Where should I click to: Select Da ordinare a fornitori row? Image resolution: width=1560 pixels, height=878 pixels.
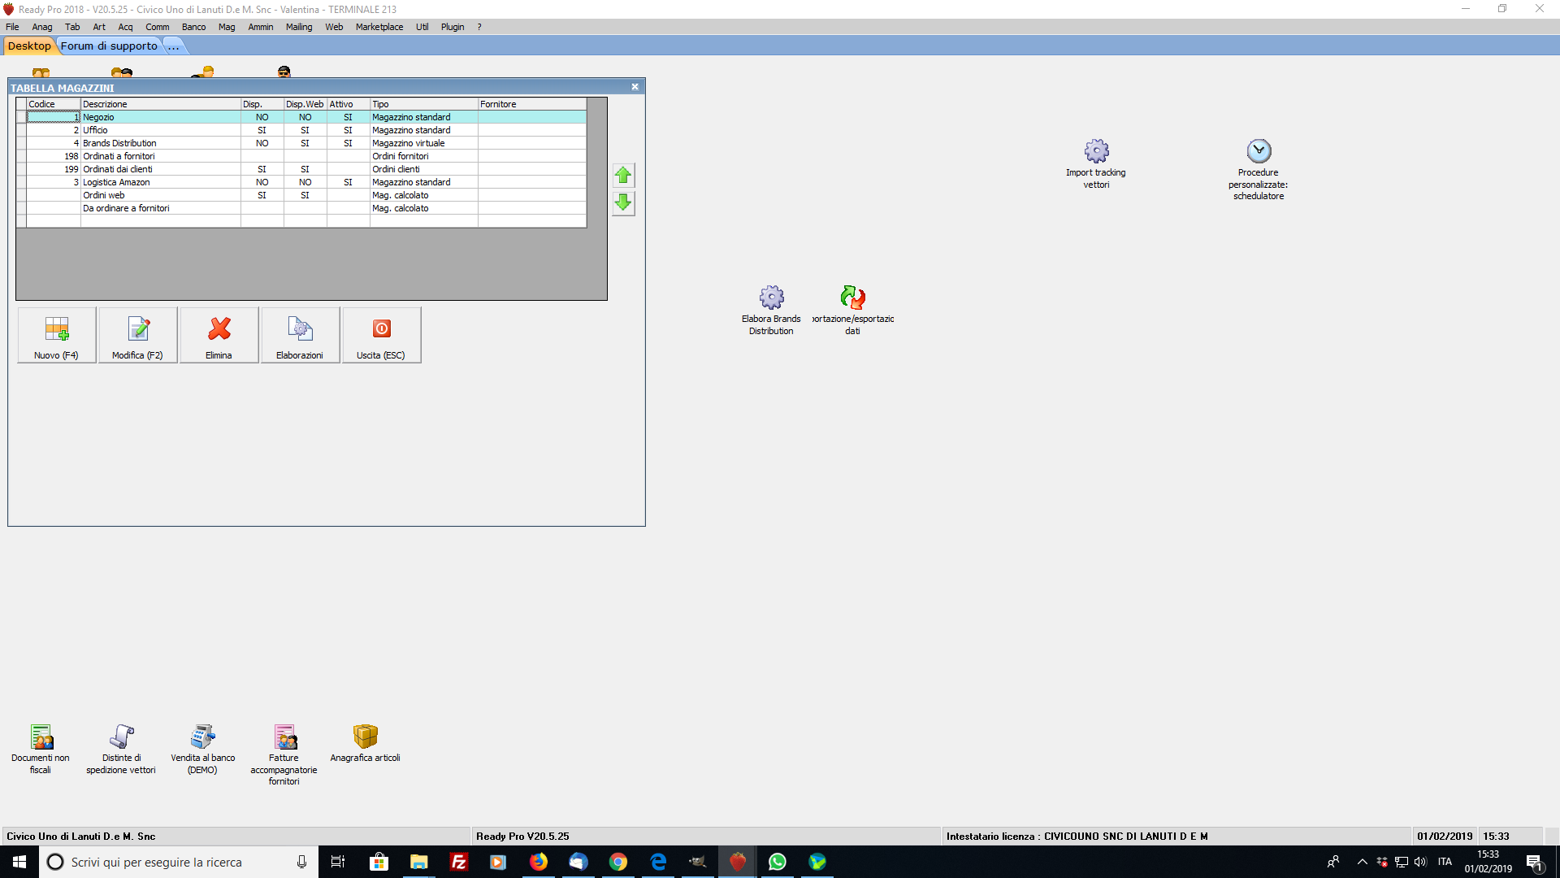301,208
